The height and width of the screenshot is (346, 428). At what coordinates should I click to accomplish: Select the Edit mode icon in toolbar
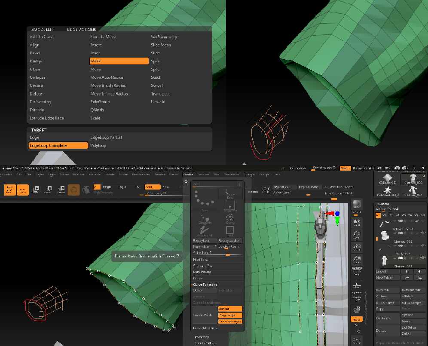click(10, 190)
